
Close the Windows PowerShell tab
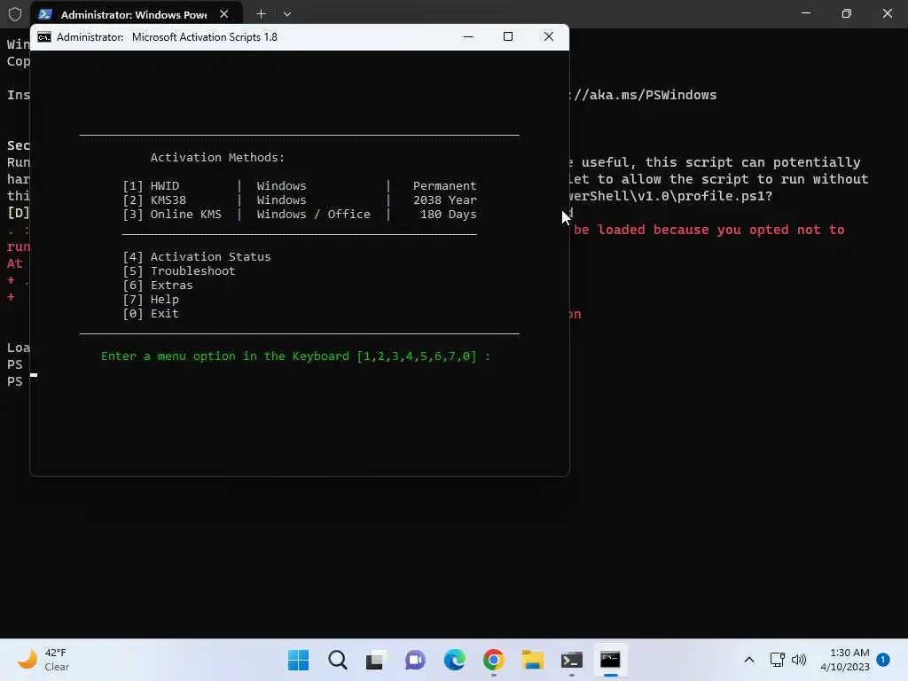pyautogui.click(x=223, y=14)
